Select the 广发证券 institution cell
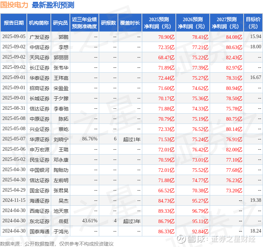 (40, 37)
